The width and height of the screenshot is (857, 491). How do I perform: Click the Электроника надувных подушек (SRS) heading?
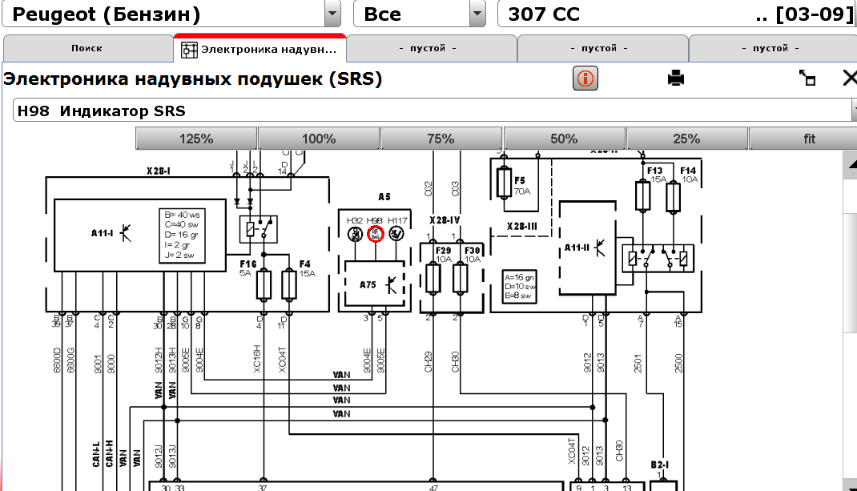point(192,78)
